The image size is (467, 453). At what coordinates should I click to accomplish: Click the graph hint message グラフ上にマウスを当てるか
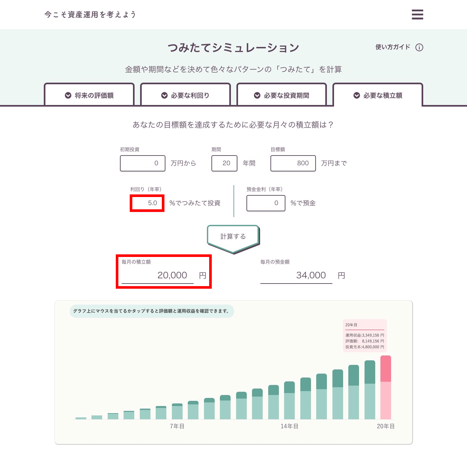tap(152, 311)
